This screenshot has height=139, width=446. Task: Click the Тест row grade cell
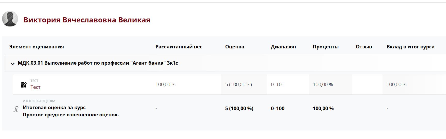(x=238, y=84)
